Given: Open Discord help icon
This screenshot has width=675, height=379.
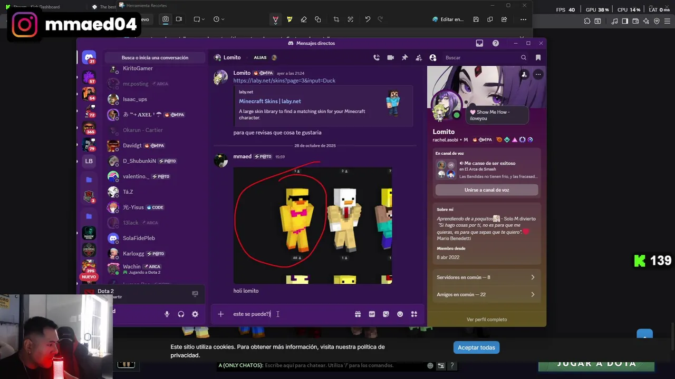Looking at the screenshot, I should click(x=496, y=43).
